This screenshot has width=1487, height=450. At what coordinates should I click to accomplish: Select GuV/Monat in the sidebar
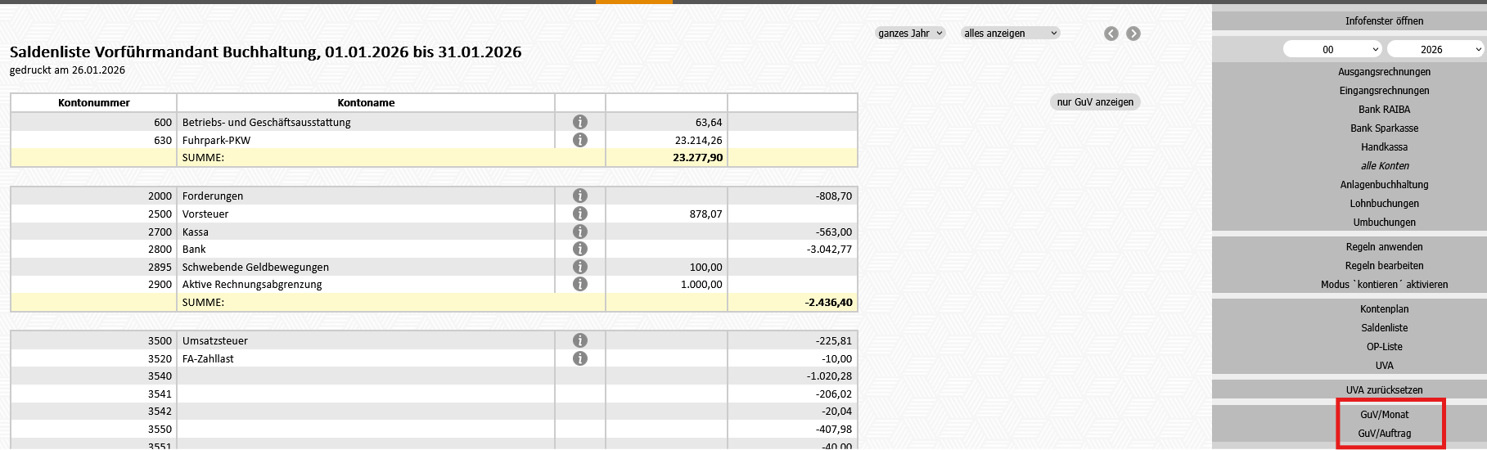tap(1384, 415)
